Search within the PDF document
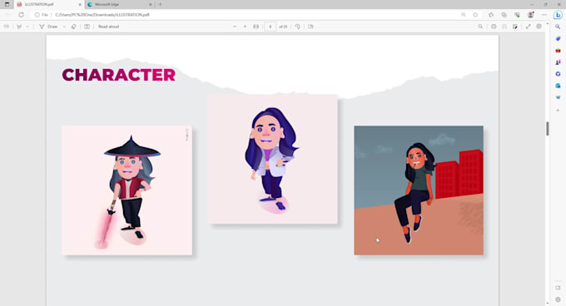This screenshot has width=566, height=306. click(x=480, y=27)
